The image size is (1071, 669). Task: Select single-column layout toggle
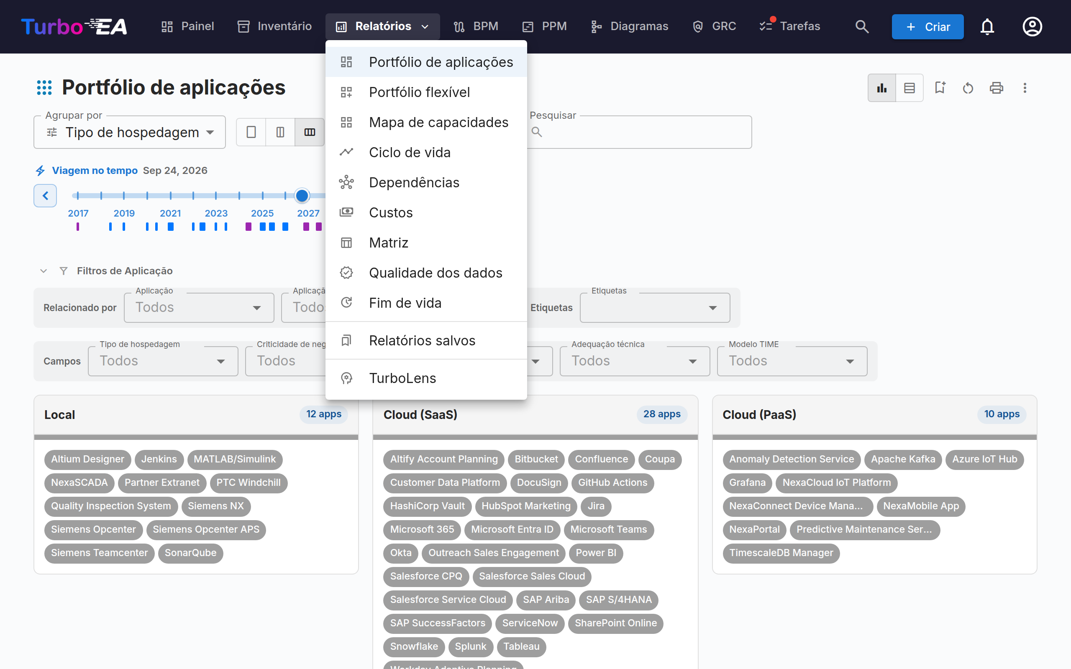click(251, 132)
